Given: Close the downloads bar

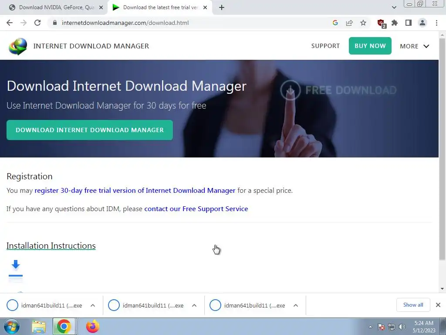Looking at the screenshot, I should click(438, 305).
